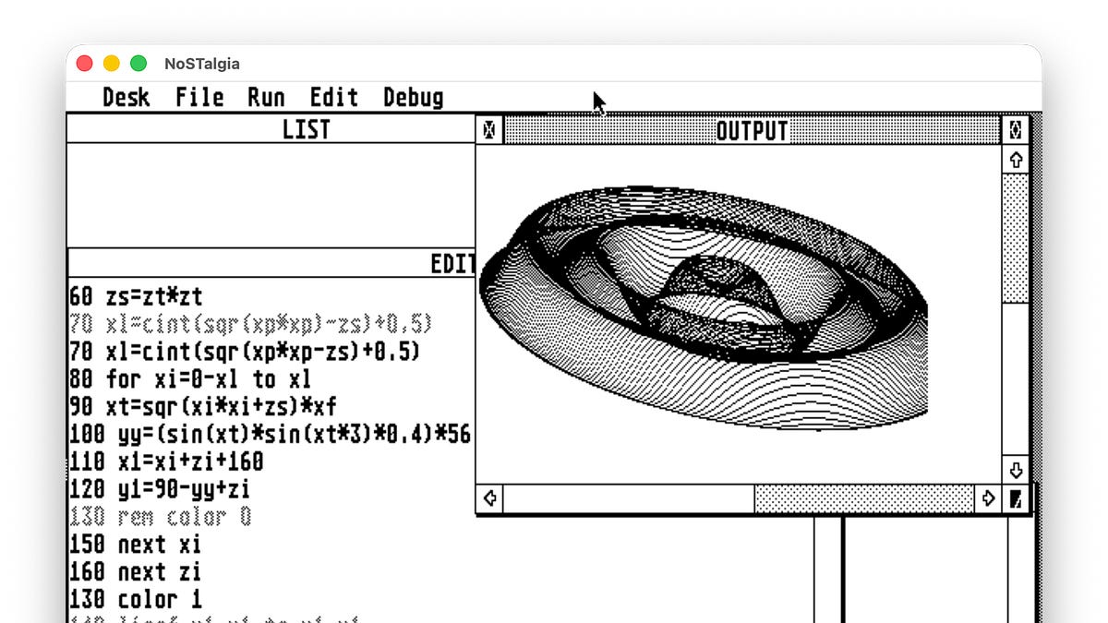This screenshot has height=623, width=1108.
Task: Click the OUTPUT scroll right arrow
Action: [x=989, y=499]
